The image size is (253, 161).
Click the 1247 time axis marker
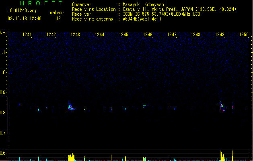coord(172,35)
